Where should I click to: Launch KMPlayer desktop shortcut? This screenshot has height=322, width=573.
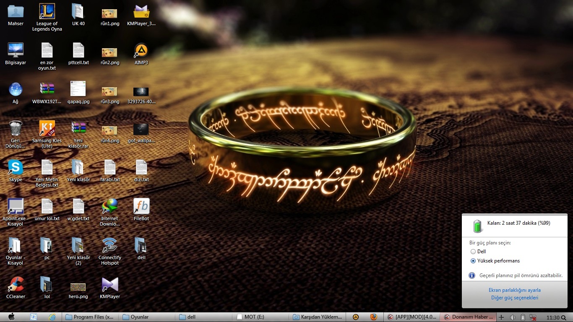[x=110, y=288]
